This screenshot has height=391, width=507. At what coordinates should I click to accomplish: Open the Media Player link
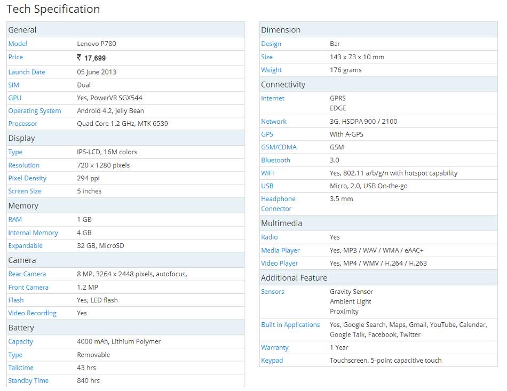pos(280,250)
